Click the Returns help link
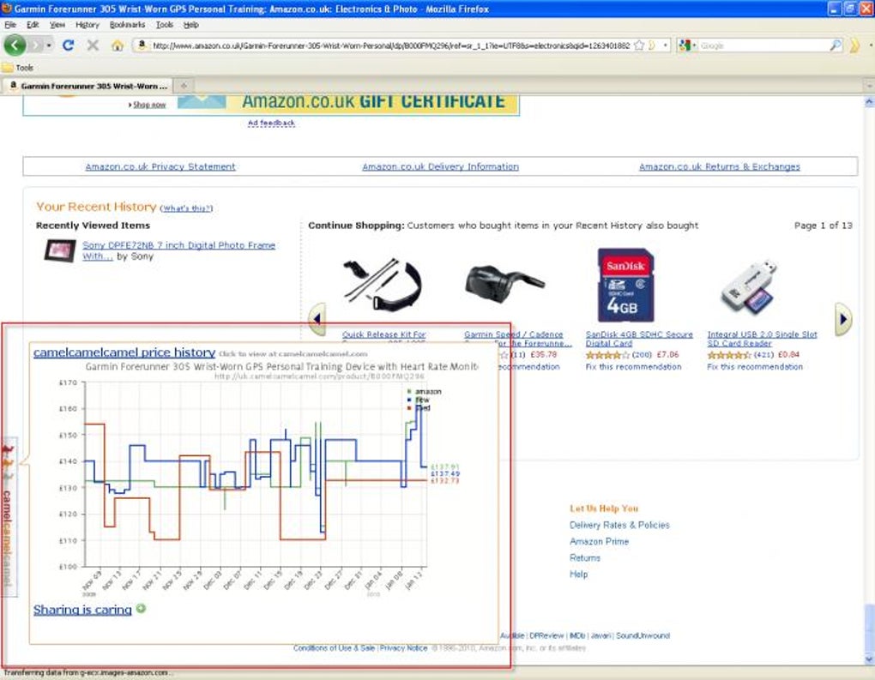This screenshot has width=875, height=680. click(585, 558)
